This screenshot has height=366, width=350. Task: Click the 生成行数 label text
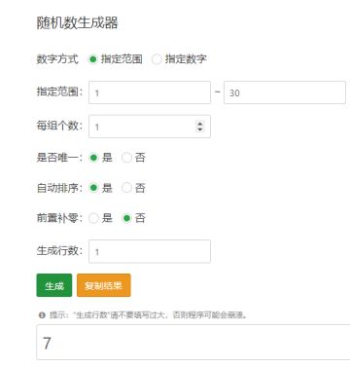(59, 250)
